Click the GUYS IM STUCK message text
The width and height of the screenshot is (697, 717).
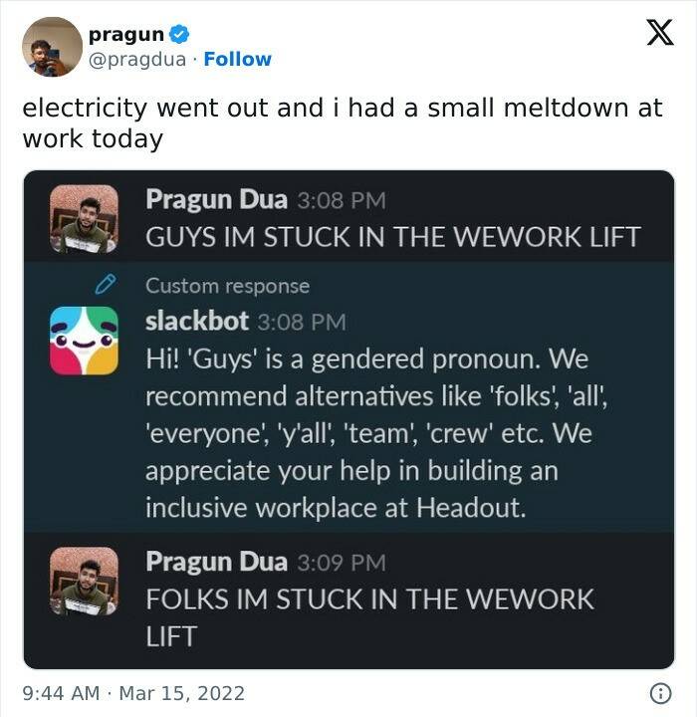pyautogui.click(x=393, y=237)
